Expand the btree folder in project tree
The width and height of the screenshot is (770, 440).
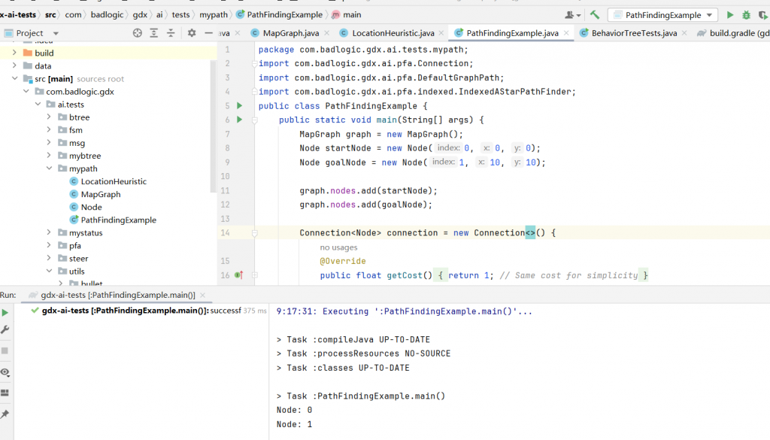[x=50, y=117]
